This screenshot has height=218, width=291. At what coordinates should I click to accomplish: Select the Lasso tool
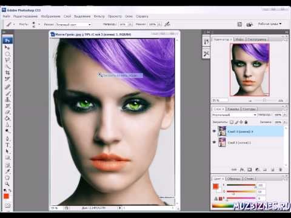pyautogui.click(x=7, y=60)
